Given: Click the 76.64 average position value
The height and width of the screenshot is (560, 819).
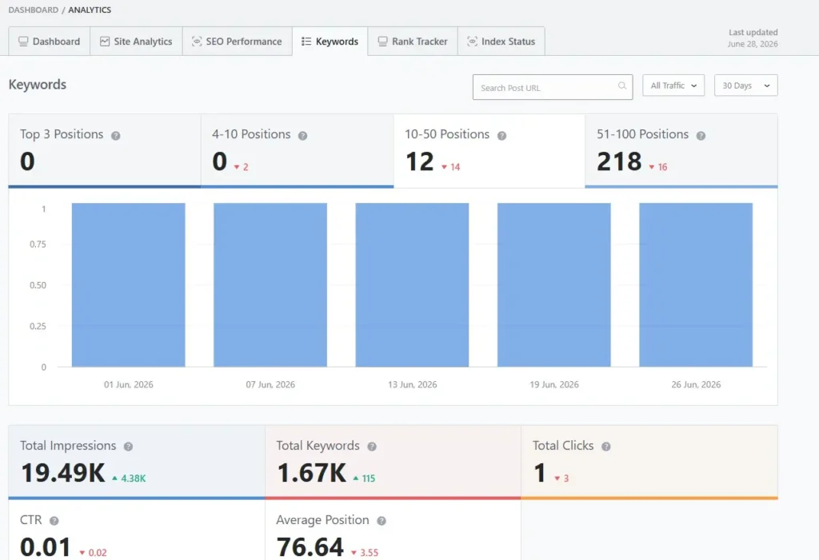Looking at the screenshot, I should click(310, 547).
